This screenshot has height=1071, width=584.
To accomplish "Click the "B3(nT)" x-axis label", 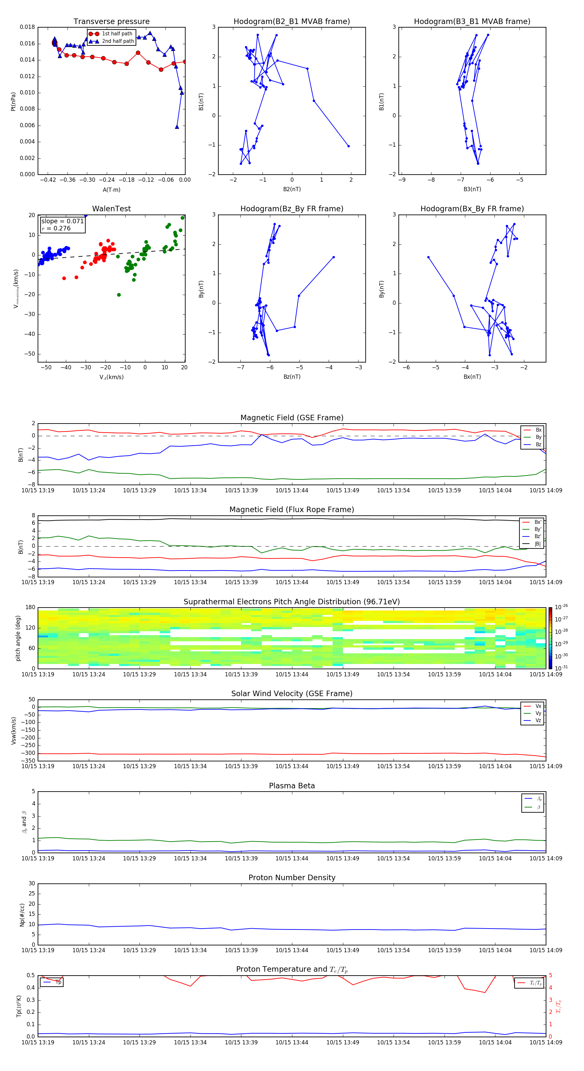I will (x=472, y=189).
